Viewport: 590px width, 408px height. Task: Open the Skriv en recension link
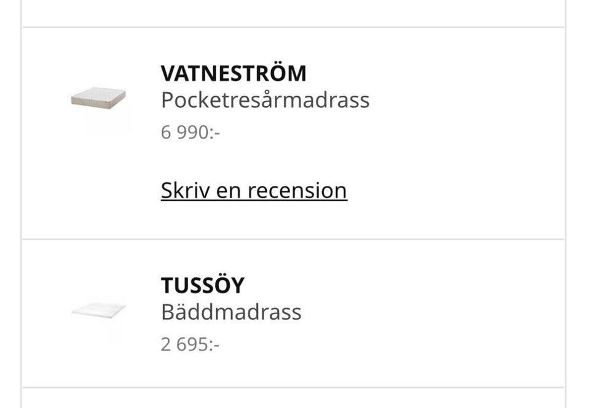point(254,190)
